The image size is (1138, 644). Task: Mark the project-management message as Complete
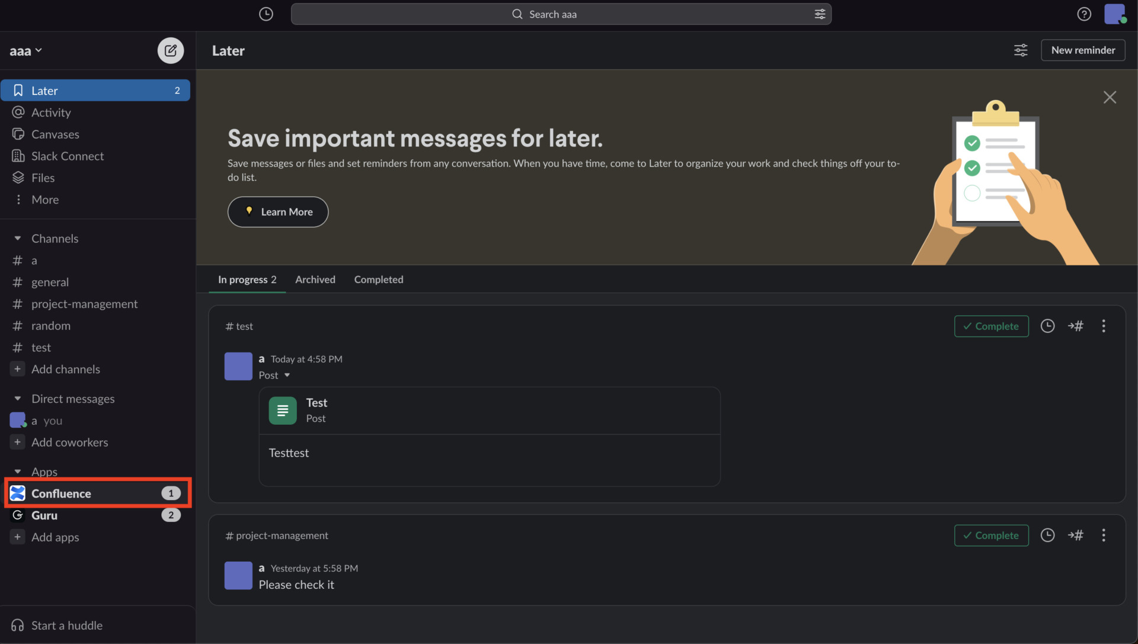991,535
